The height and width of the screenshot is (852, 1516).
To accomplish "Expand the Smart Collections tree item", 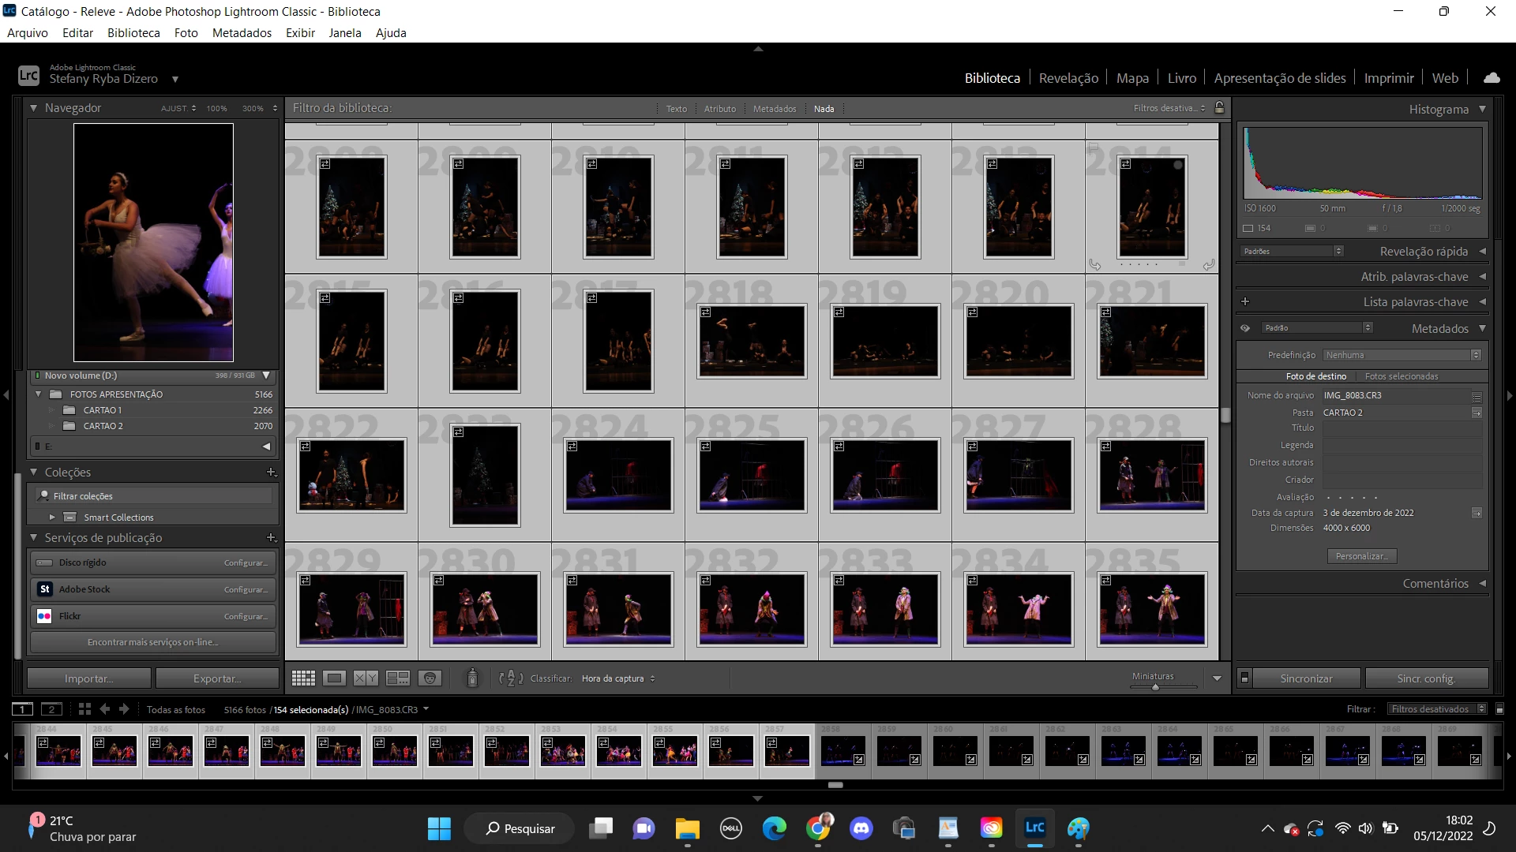I will 52,518.
